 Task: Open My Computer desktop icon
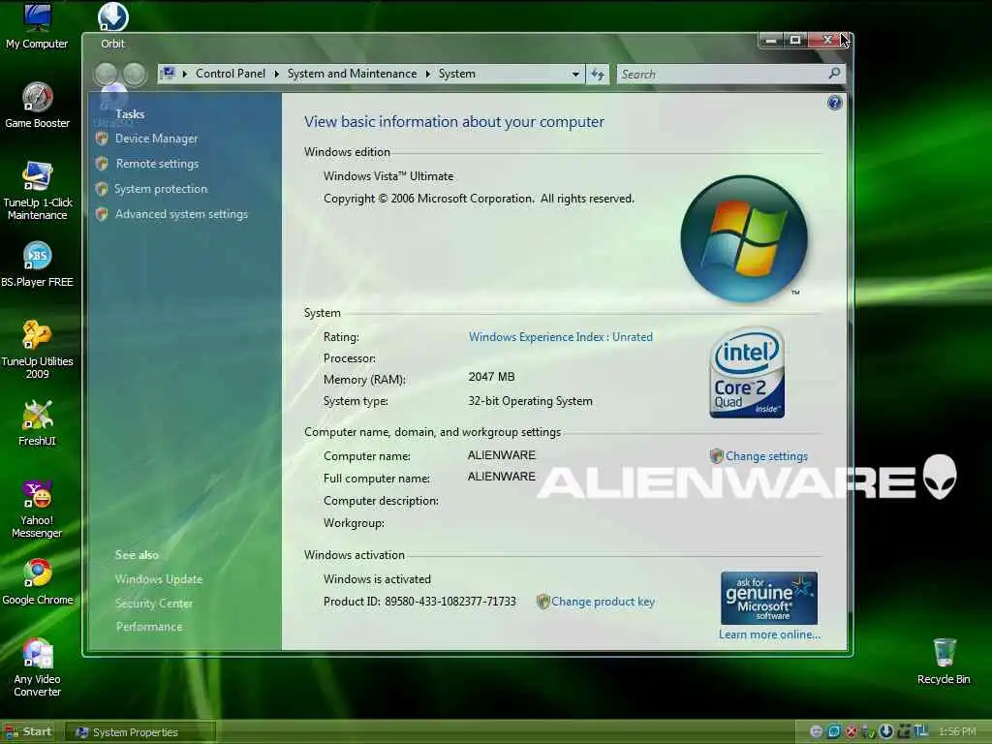37,26
